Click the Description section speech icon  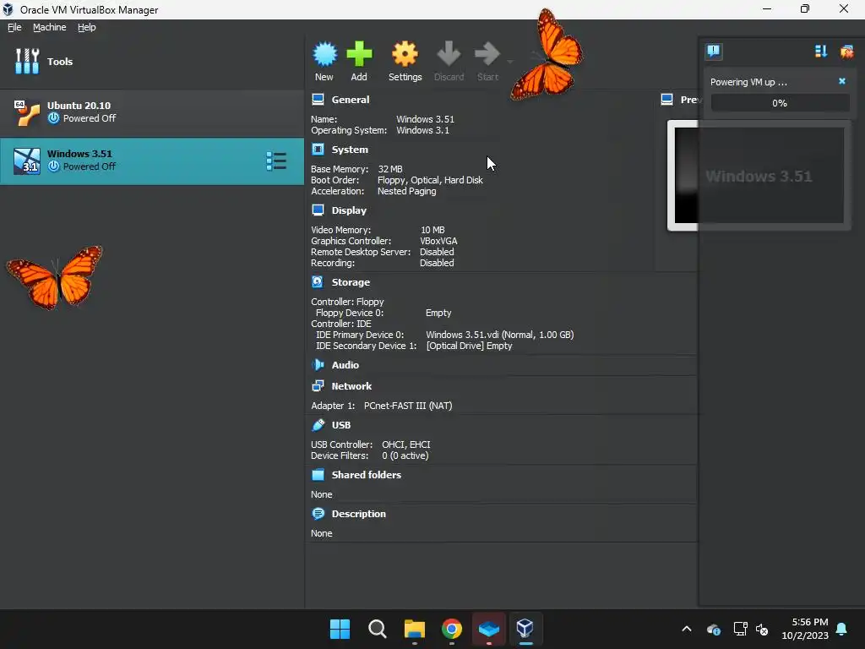click(x=318, y=513)
